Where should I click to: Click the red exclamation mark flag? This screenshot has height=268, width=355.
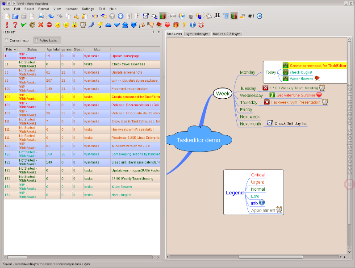pos(7,25)
